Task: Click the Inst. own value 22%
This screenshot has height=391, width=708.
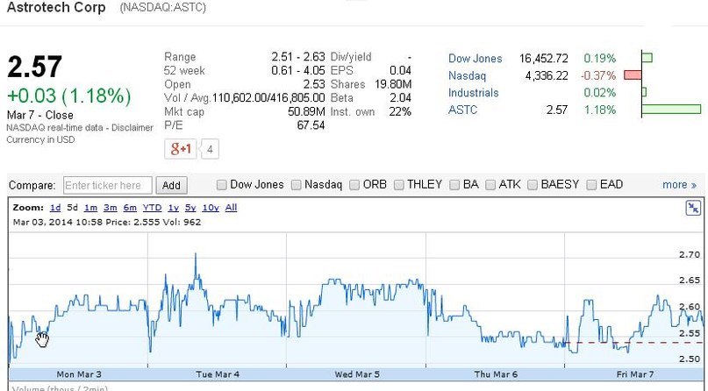Action: tap(400, 112)
